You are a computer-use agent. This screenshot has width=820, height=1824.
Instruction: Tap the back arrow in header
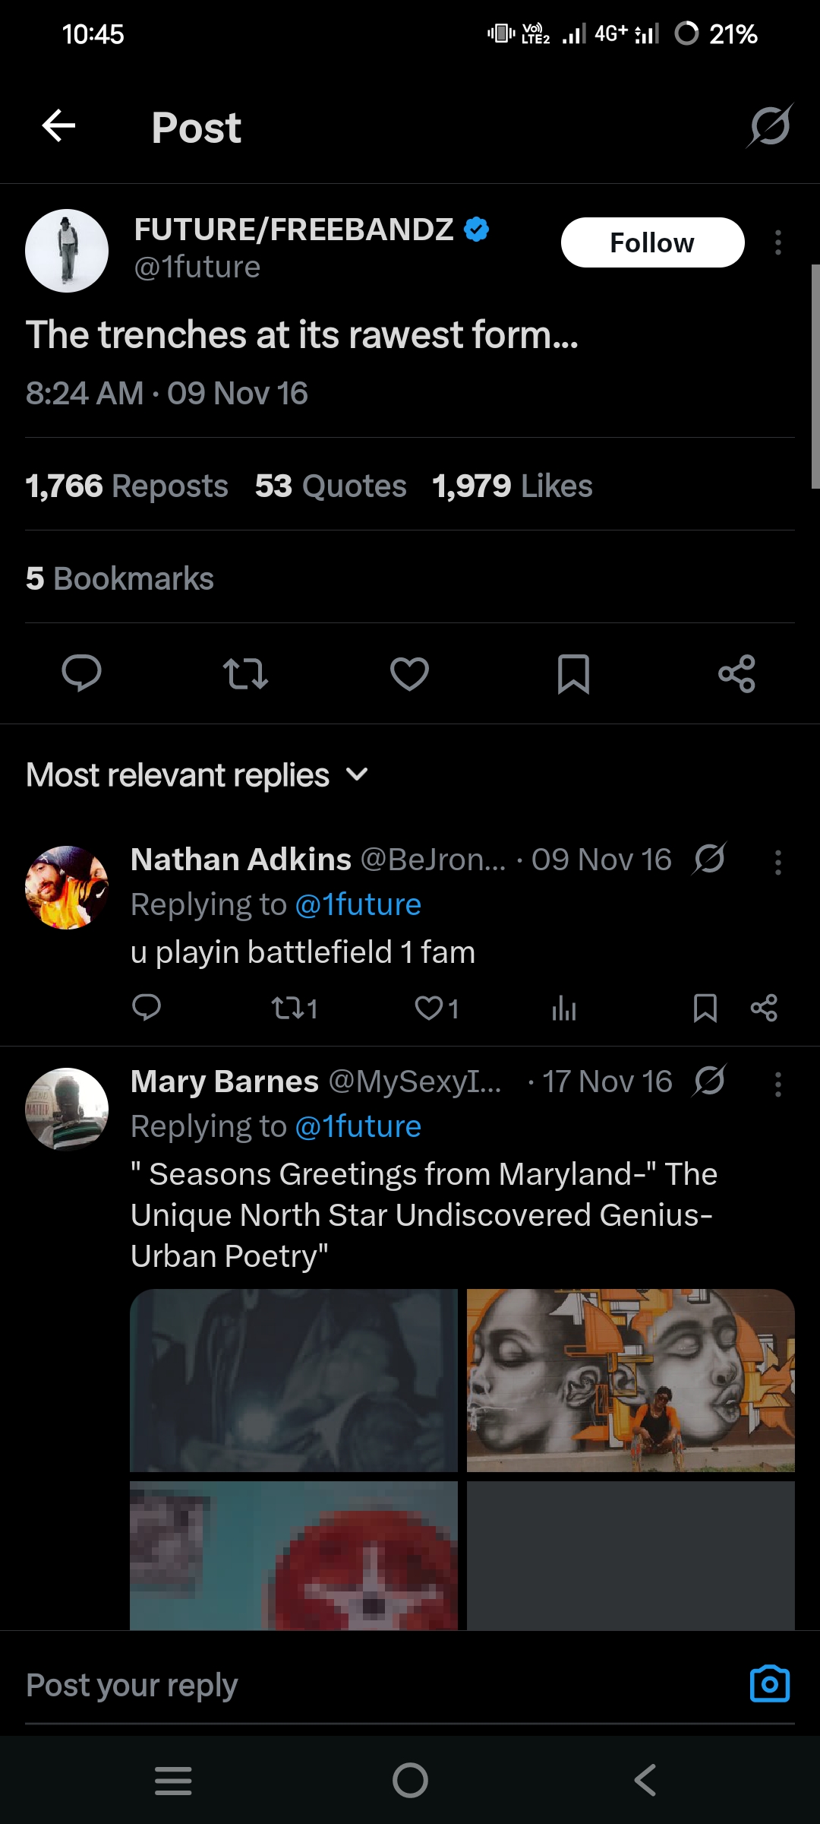58,126
